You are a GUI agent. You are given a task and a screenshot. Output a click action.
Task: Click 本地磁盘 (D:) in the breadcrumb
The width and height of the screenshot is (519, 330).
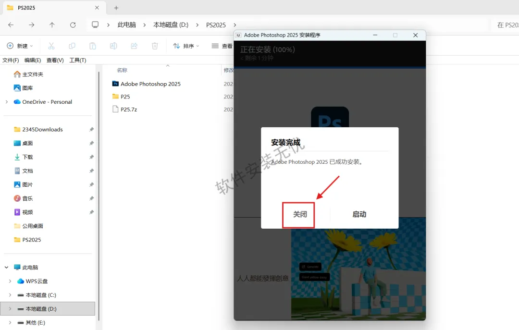[x=171, y=25]
